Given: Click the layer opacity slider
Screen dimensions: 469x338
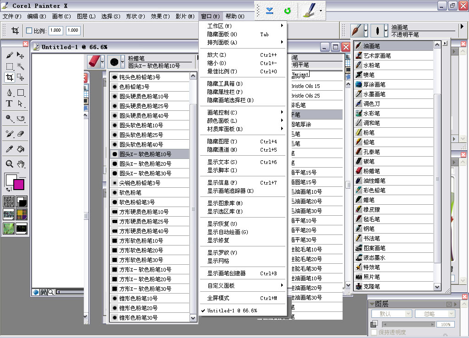Looking at the screenshot, I should pos(409,325).
